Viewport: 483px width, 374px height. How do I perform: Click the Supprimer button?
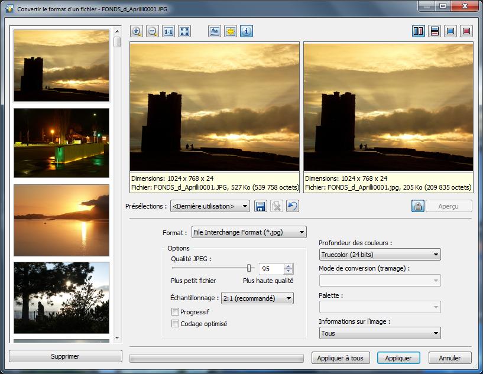(65, 356)
